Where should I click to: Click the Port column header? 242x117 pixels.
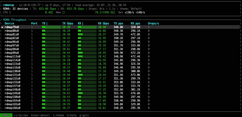(x=34, y=24)
